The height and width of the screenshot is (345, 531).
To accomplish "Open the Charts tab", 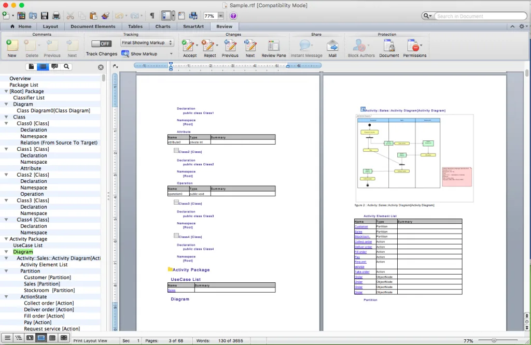I will (x=163, y=26).
